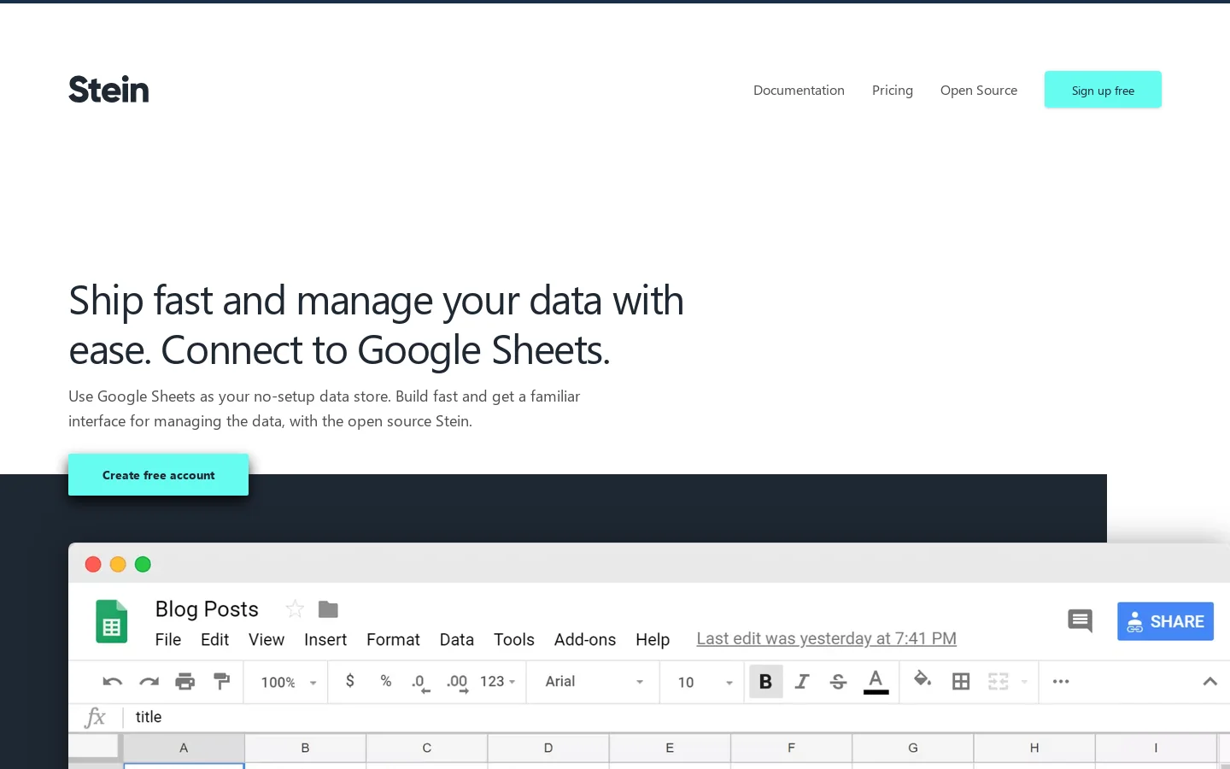This screenshot has width=1230, height=769.
Task: Click the move-to-folder icon
Action: pyautogui.click(x=328, y=609)
